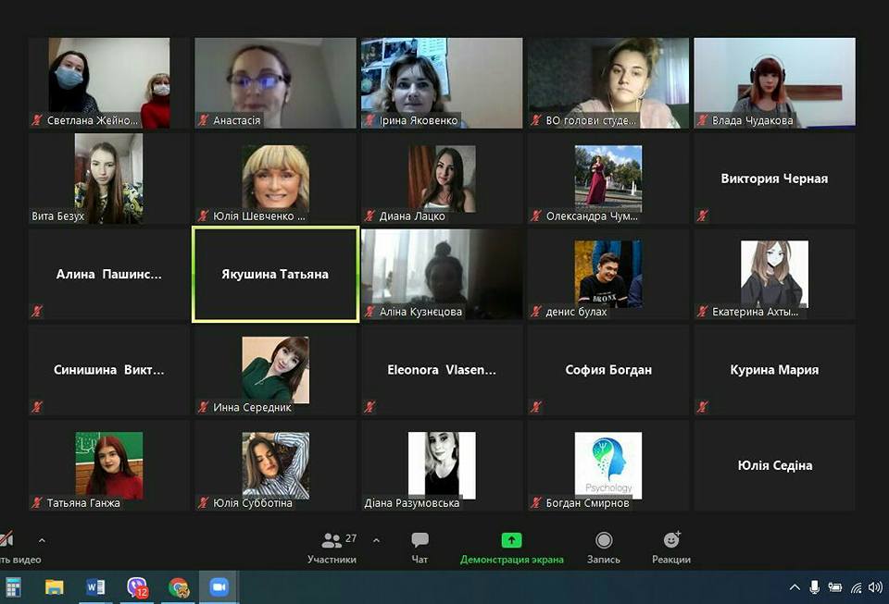Open Viber from the taskbar
The width and height of the screenshot is (889, 604).
137,587
